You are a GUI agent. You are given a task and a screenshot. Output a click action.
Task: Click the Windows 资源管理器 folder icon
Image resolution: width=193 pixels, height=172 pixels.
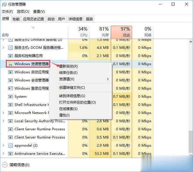coord(10,64)
